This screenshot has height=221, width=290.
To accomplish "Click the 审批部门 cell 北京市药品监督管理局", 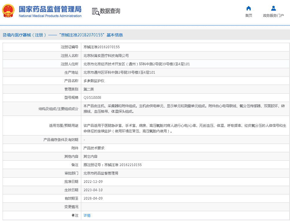I will tap(100, 173).
